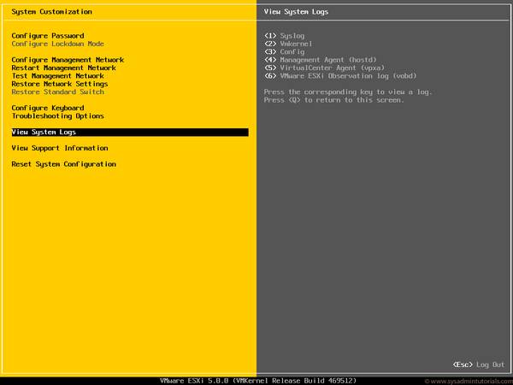Click the VMware ESXi 5.0.0 build status line
Viewport: 513px width, 385px height.
(258, 381)
